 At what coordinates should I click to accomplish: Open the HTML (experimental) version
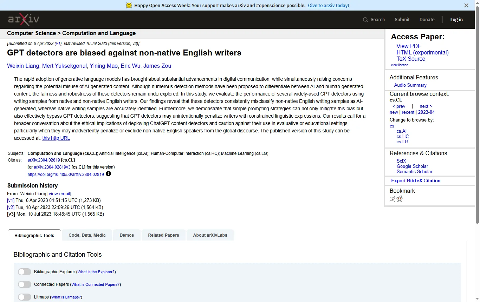pyautogui.click(x=423, y=52)
